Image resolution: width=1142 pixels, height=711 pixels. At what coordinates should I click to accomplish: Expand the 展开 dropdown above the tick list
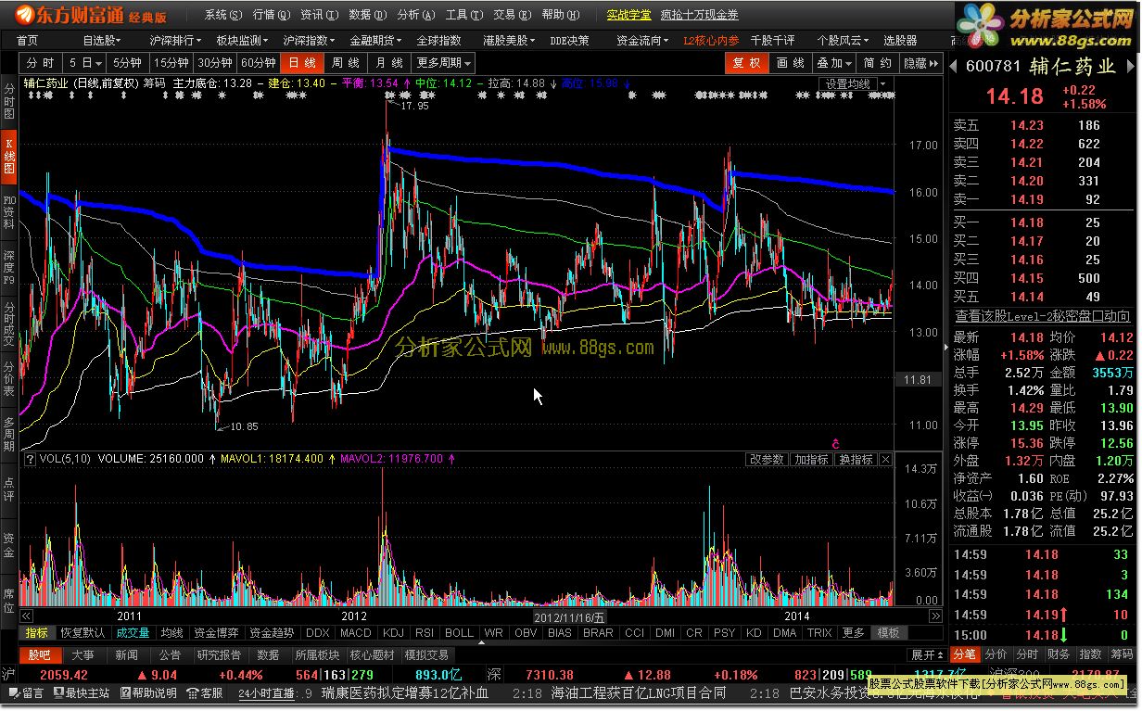[x=929, y=655]
